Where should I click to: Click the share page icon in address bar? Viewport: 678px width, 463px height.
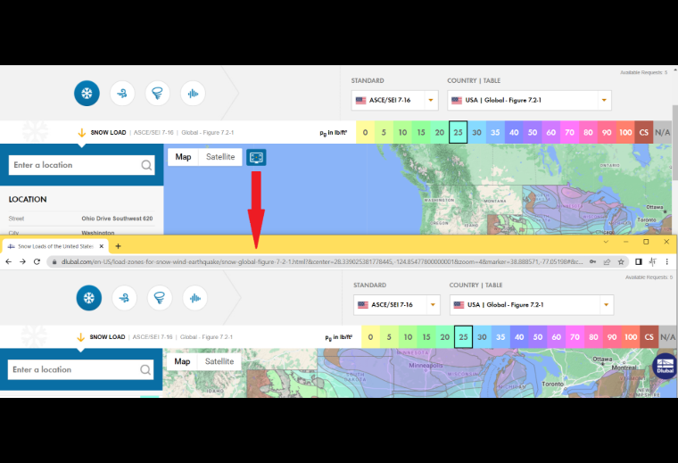pyautogui.click(x=608, y=262)
